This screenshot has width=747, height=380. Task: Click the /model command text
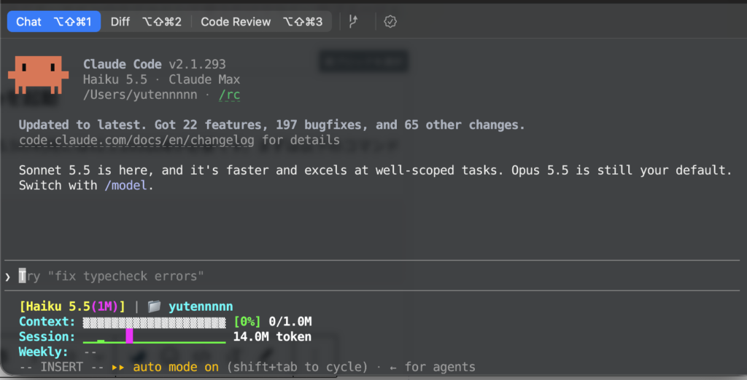125,185
